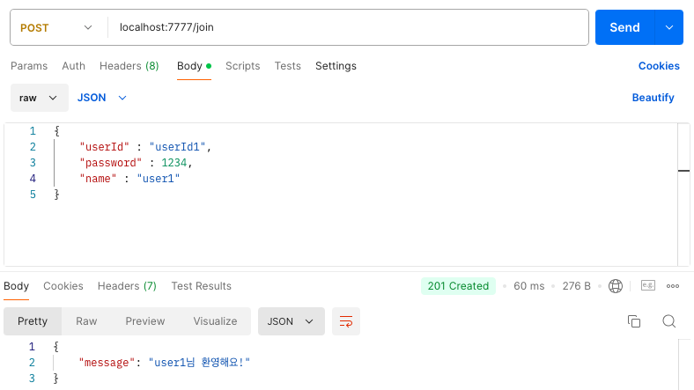Open the Scripts tab
The image size is (694, 390).
point(242,66)
